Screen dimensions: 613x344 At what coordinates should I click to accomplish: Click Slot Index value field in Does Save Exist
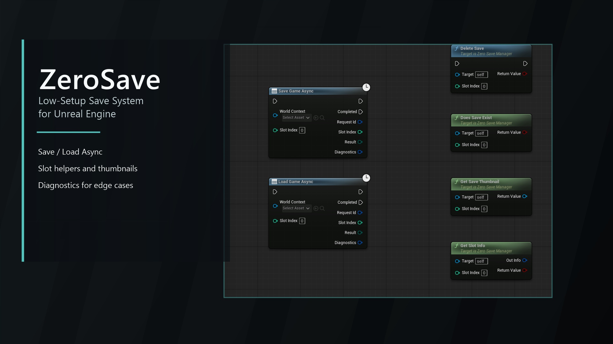coord(484,145)
